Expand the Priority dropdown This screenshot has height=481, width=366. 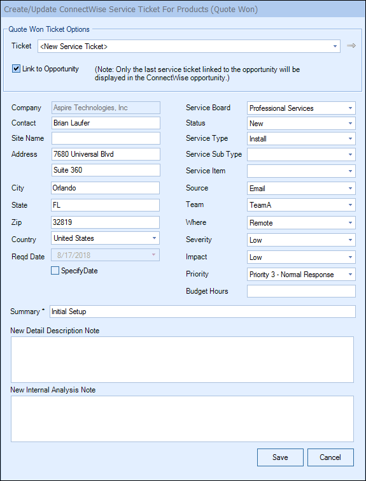click(x=301, y=275)
